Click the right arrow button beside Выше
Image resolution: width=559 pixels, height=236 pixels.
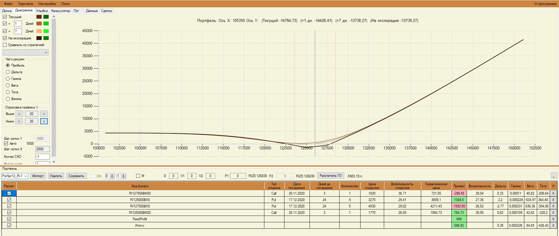pos(44,114)
